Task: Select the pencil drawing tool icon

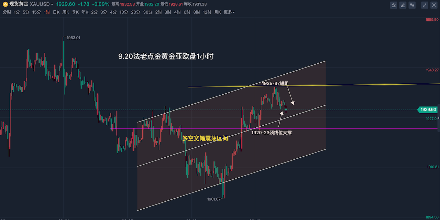Action: [x=403, y=5]
